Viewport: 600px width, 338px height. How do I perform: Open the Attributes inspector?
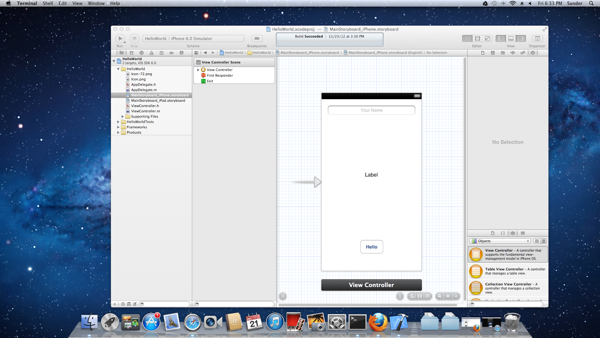pos(513,53)
